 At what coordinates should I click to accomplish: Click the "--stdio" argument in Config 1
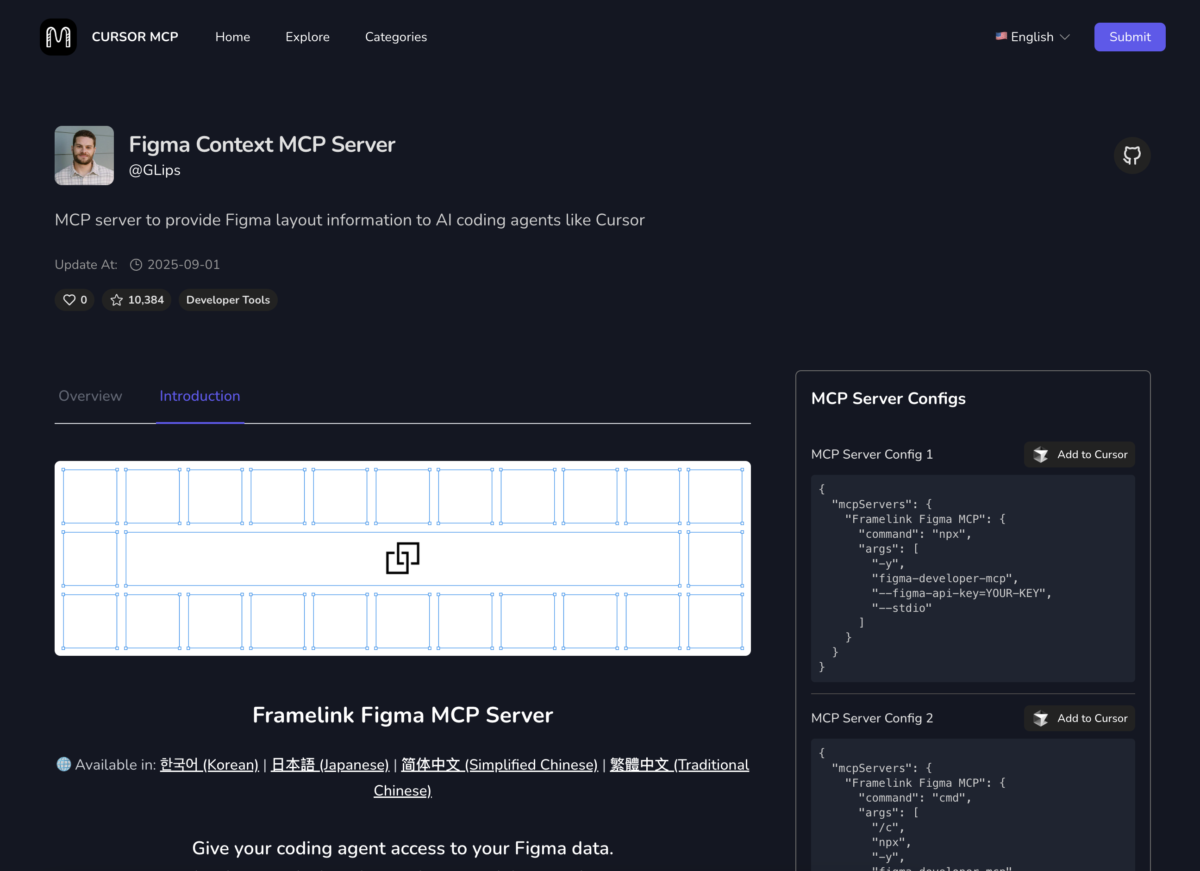click(x=901, y=608)
